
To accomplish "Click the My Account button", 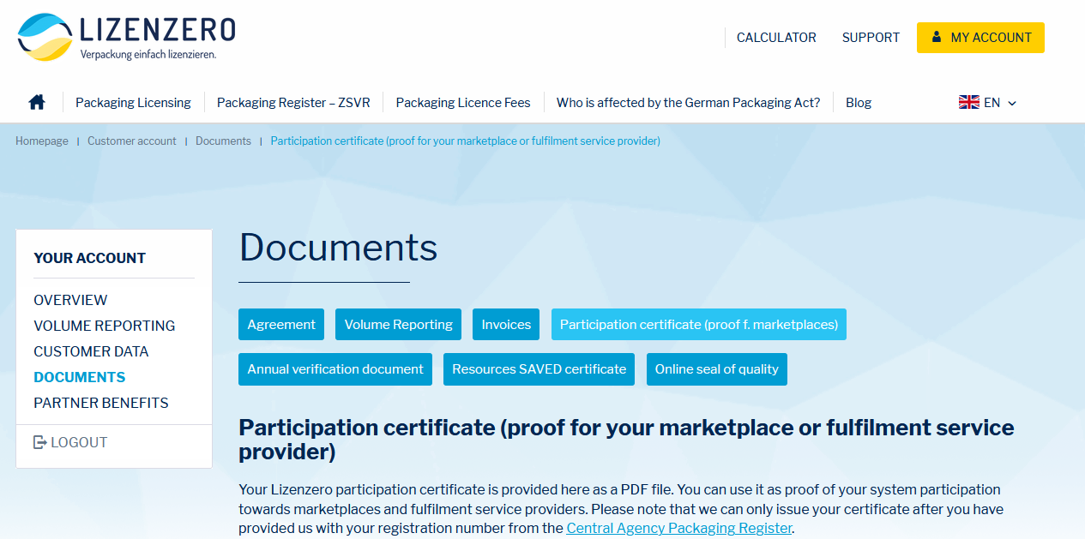I will [x=980, y=38].
